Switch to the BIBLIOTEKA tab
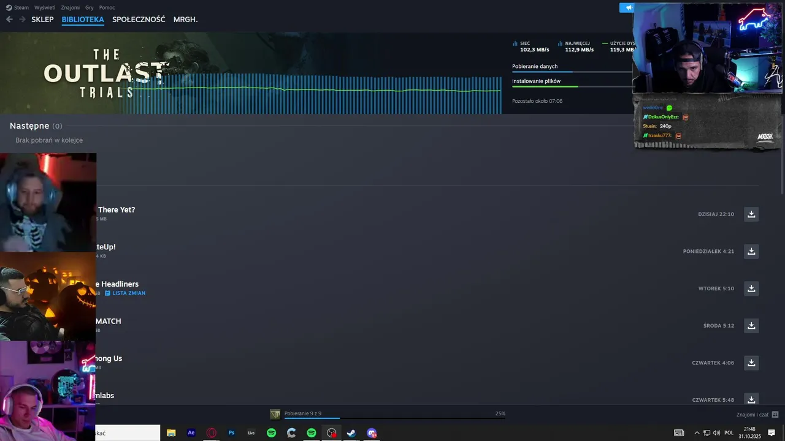Image resolution: width=785 pixels, height=441 pixels. [83, 20]
